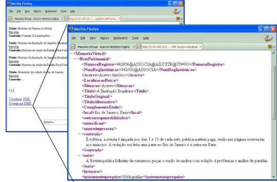Open Help menu in back Firefox window

[73, 11]
